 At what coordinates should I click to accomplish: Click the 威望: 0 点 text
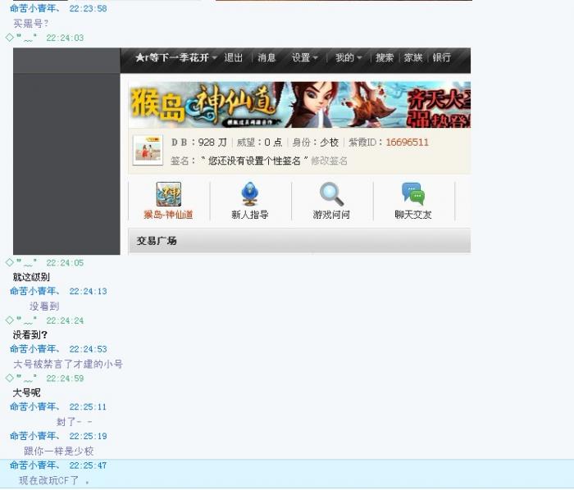click(x=259, y=143)
